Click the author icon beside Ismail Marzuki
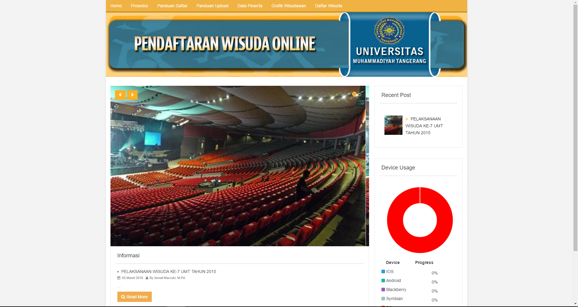 pyautogui.click(x=147, y=278)
